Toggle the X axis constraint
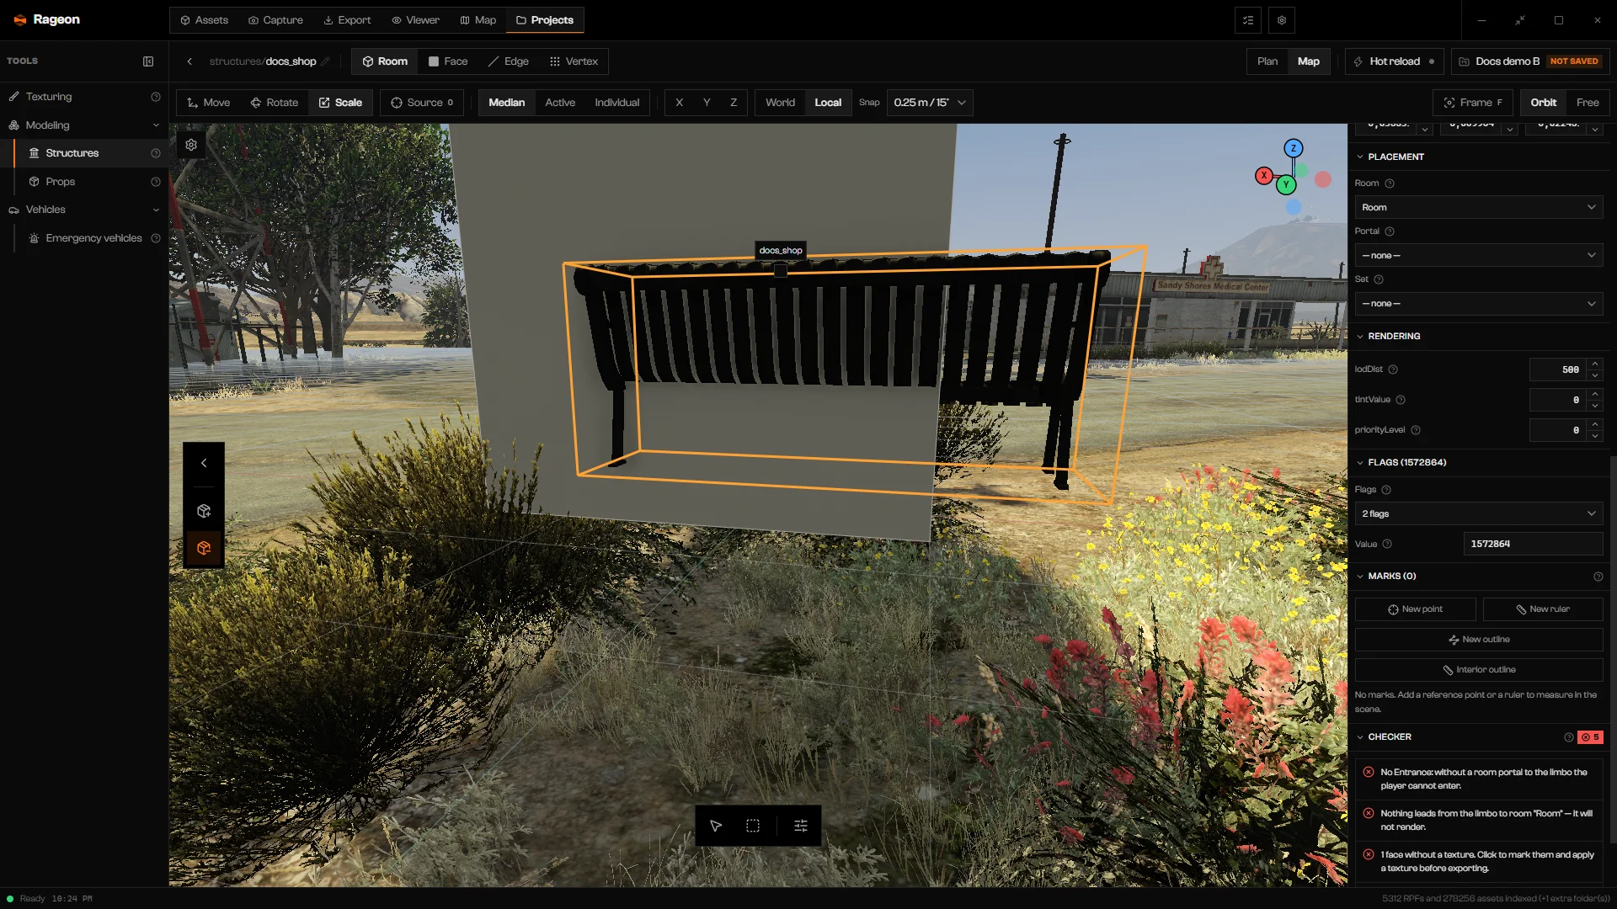Viewport: 1617px width, 909px height. pos(680,103)
